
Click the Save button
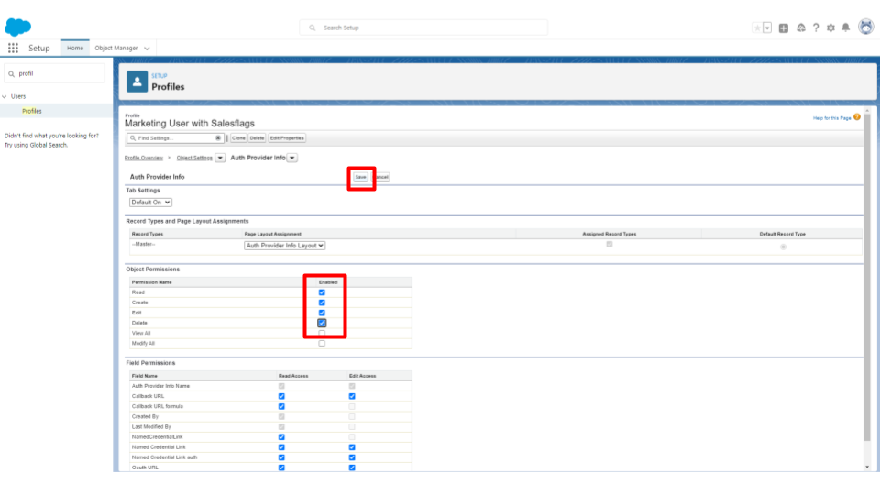coord(360,177)
